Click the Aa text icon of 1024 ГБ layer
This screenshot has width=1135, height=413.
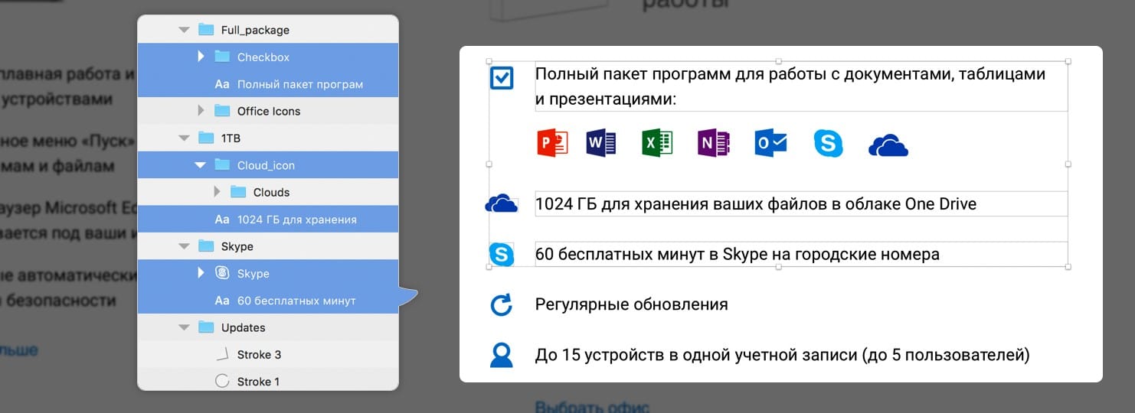[222, 220]
